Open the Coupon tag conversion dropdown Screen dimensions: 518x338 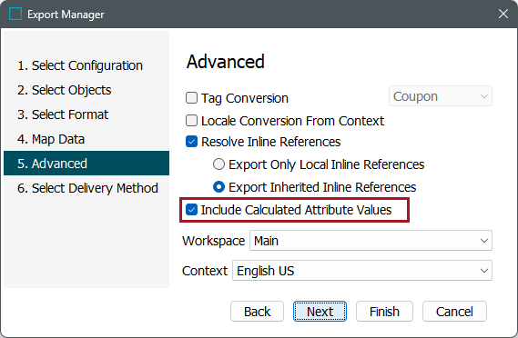441,96
